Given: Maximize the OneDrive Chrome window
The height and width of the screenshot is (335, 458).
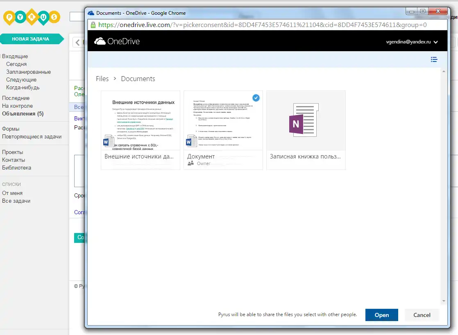Looking at the screenshot, I should (x=423, y=11).
